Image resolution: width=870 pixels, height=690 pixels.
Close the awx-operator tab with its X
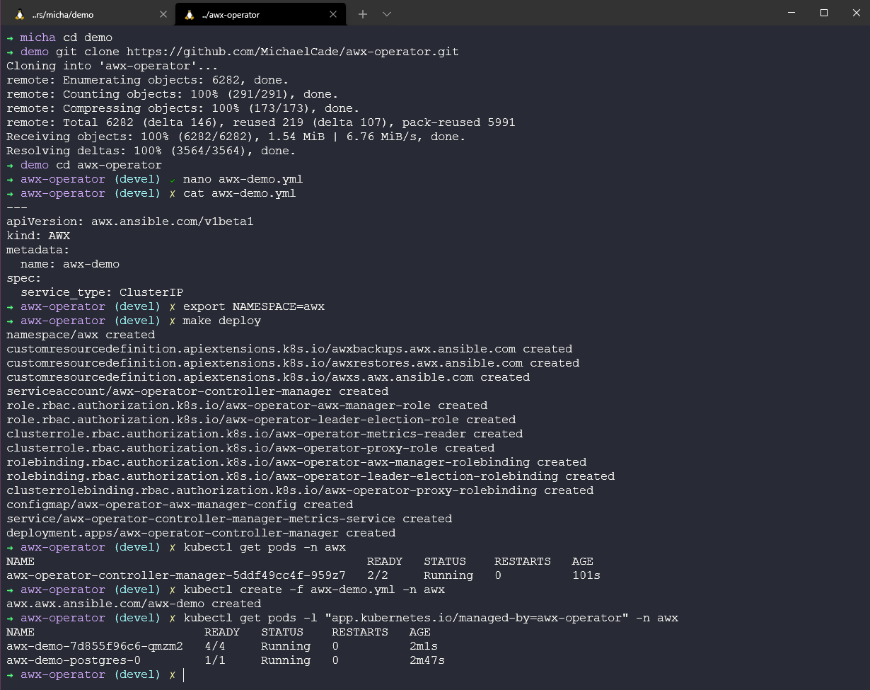(x=333, y=13)
